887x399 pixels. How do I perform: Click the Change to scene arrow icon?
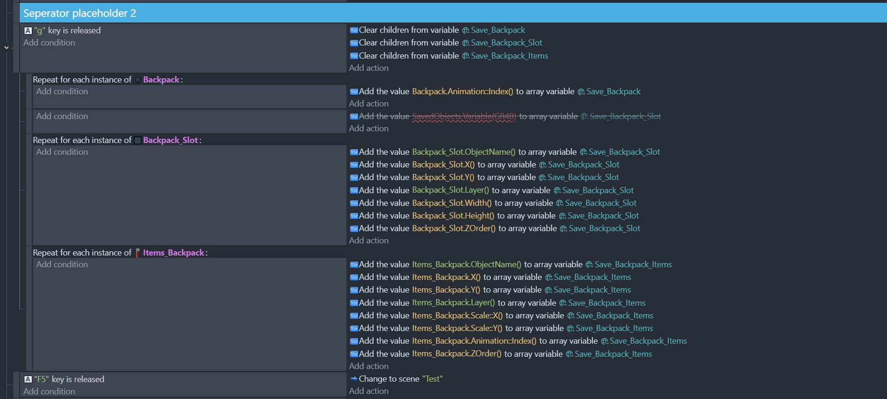point(354,379)
